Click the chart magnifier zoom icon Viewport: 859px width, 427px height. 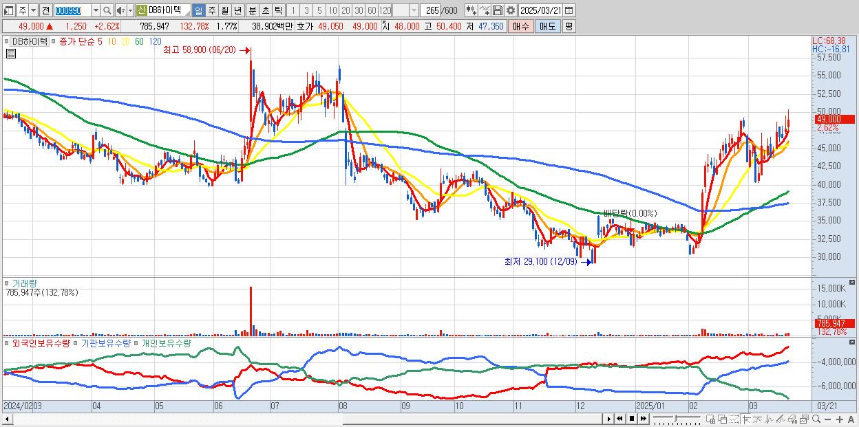click(816, 419)
